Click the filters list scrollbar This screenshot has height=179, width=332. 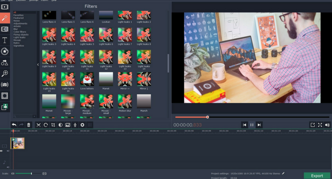[168, 63]
